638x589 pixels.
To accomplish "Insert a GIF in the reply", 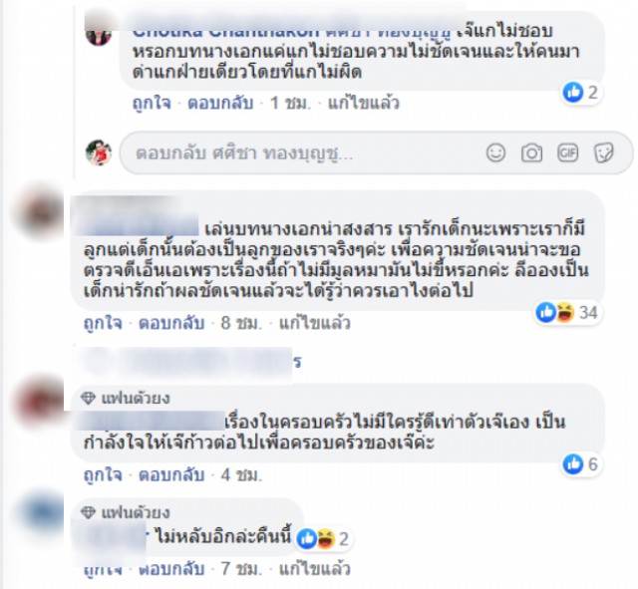I will click(567, 153).
